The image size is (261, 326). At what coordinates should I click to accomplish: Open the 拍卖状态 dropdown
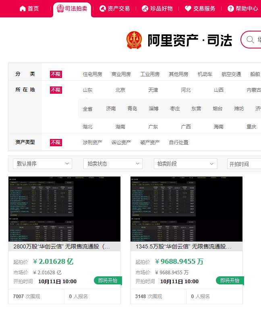tap(113, 164)
